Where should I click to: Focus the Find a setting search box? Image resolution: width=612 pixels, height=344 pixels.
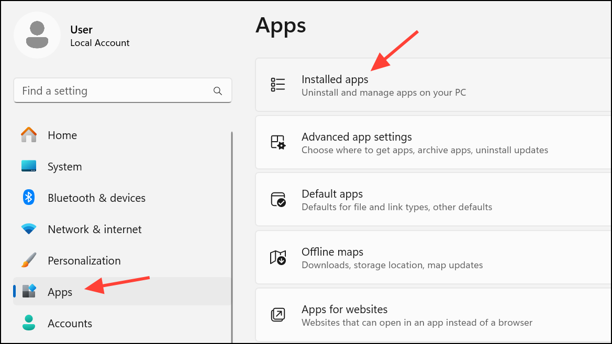[x=123, y=91]
